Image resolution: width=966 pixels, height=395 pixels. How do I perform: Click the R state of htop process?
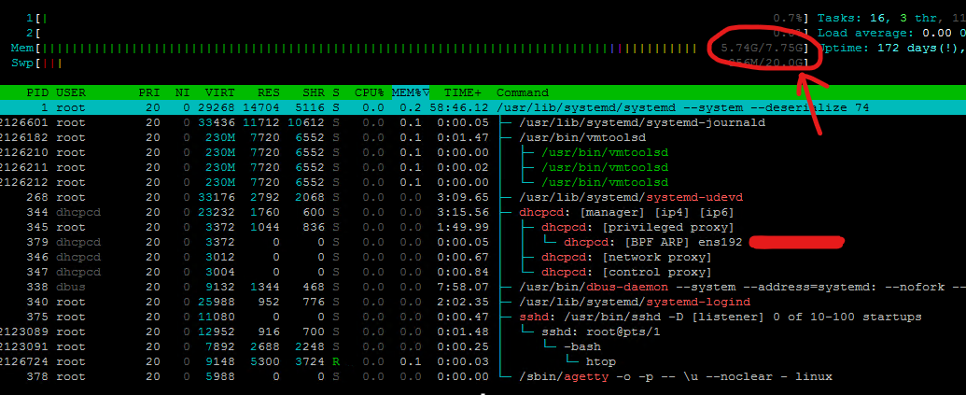click(336, 361)
